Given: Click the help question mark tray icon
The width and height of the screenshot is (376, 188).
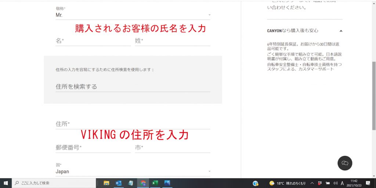Looking at the screenshot, I should 256,183.
